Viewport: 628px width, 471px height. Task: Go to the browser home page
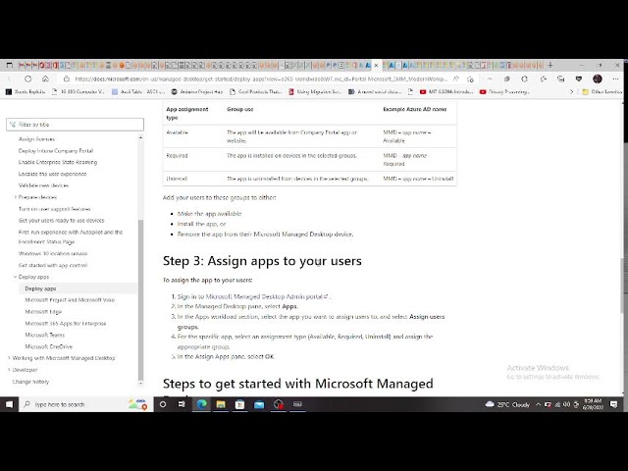[45, 78]
